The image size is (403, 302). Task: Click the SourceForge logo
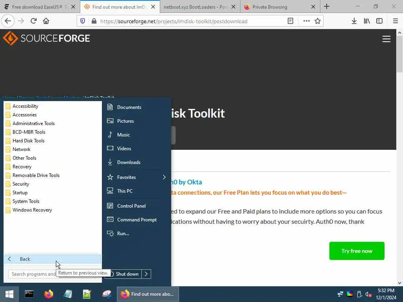pos(46,38)
